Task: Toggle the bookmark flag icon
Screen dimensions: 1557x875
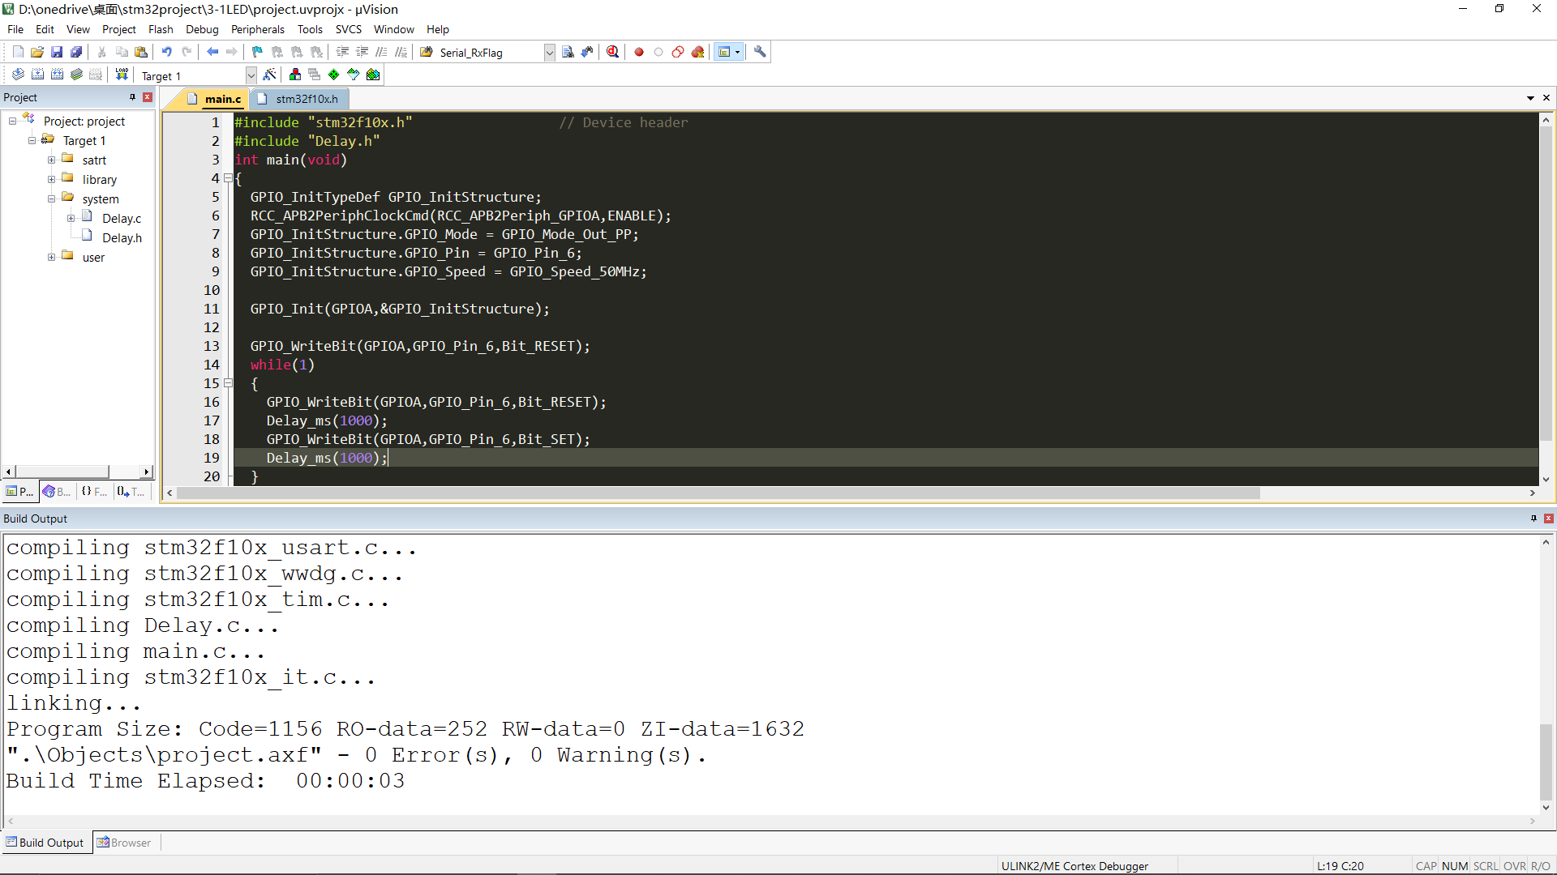Action: (x=257, y=52)
